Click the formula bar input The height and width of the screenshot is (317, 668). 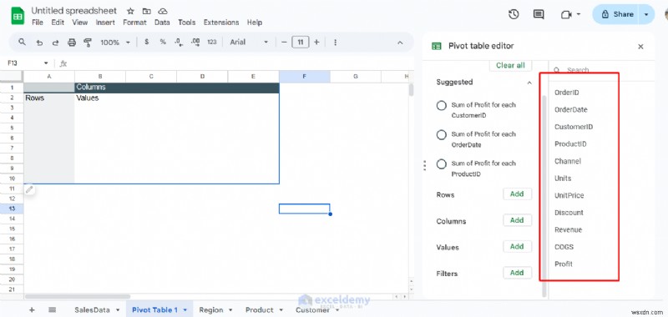240,63
